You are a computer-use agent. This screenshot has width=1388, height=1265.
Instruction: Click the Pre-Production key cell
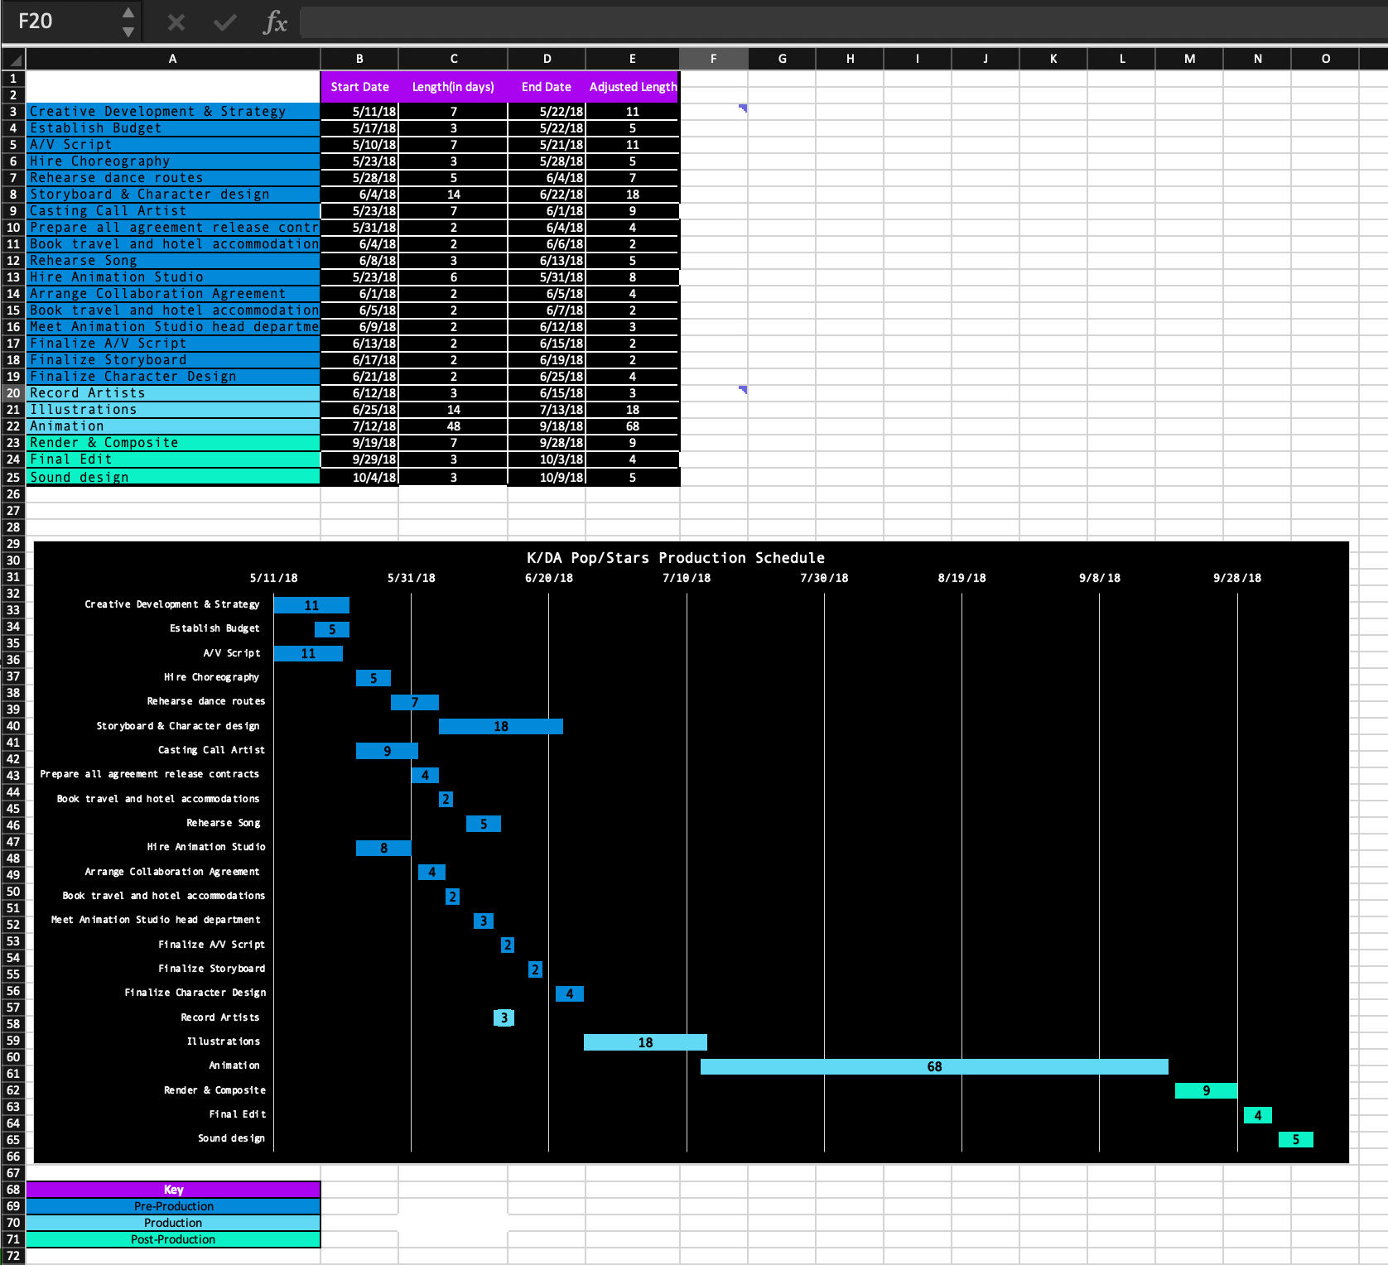tap(173, 1206)
